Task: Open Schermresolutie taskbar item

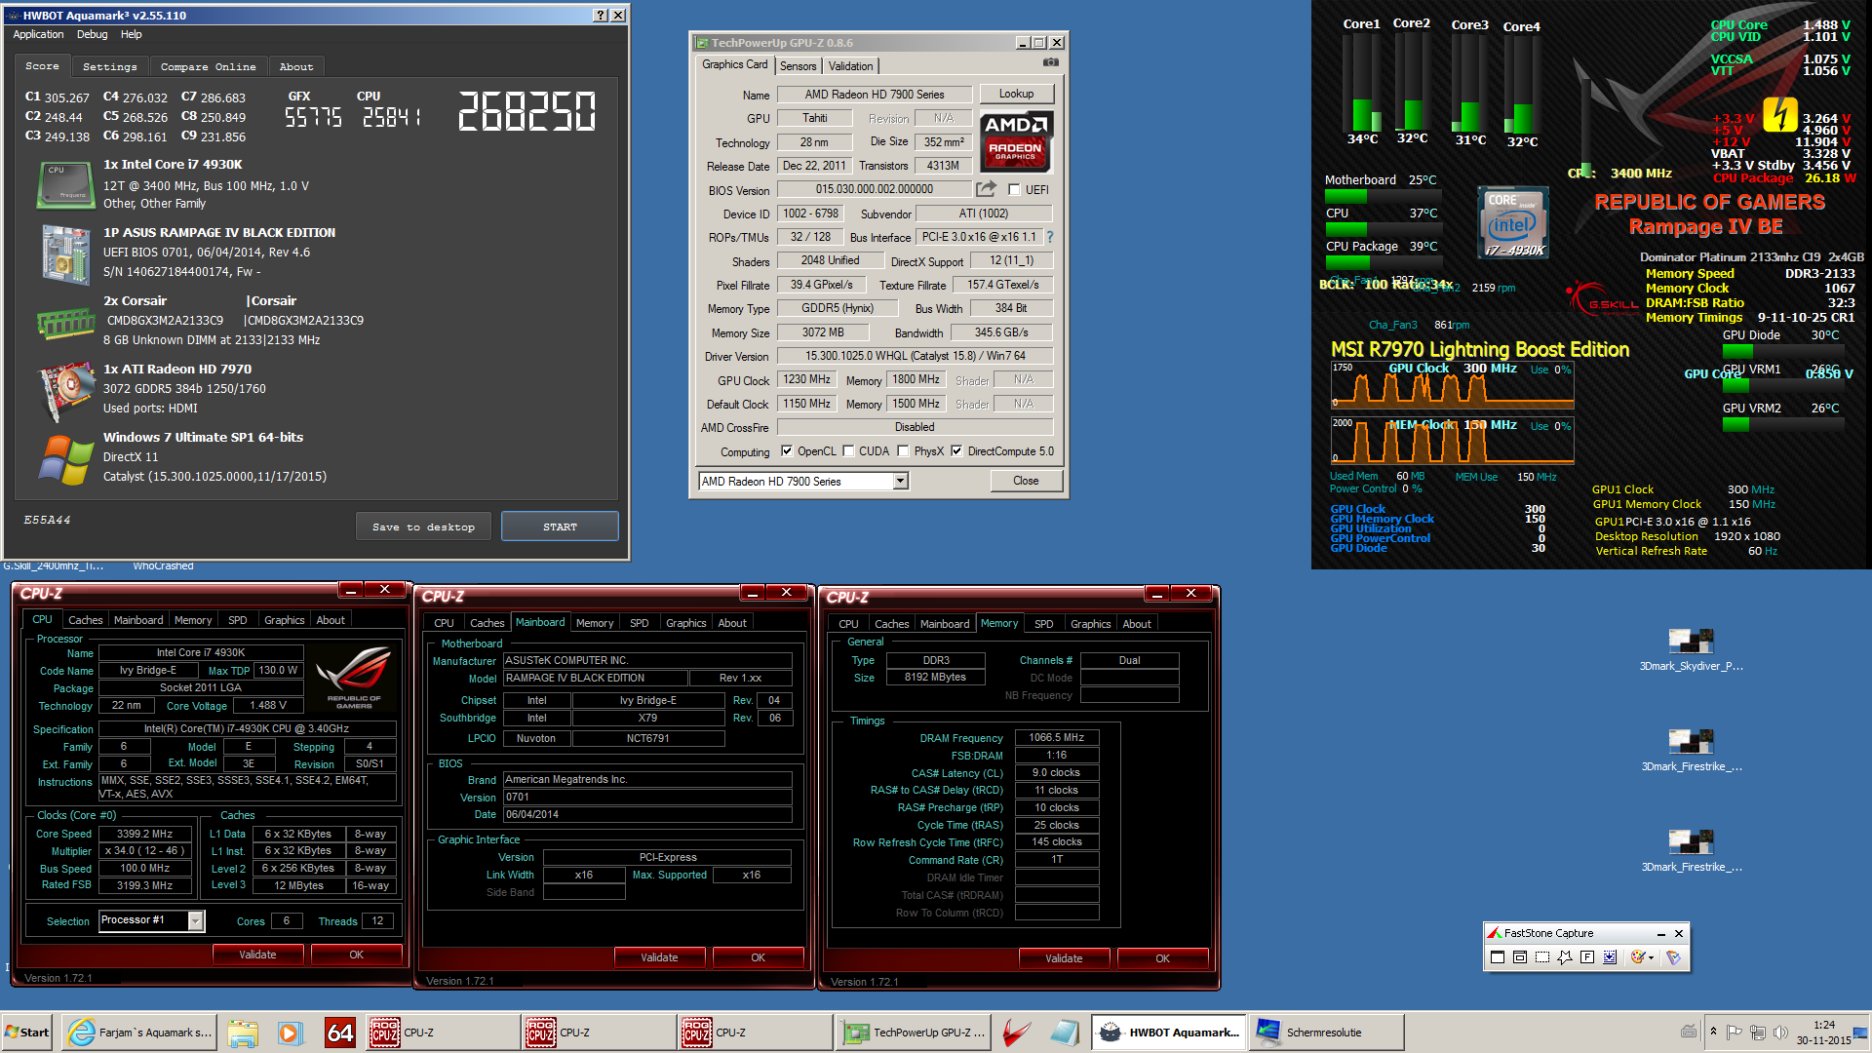Action: click(1326, 1033)
